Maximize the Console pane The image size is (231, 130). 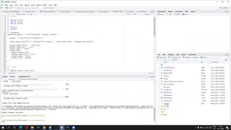coord(154,77)
